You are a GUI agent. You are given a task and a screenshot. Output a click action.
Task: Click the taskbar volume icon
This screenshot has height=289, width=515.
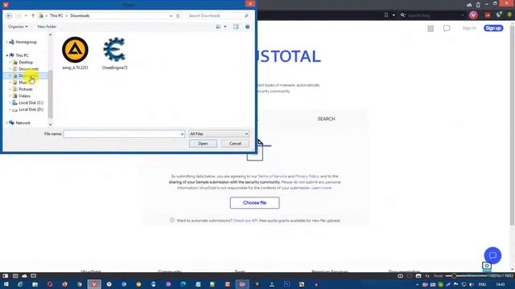(472, 284)
